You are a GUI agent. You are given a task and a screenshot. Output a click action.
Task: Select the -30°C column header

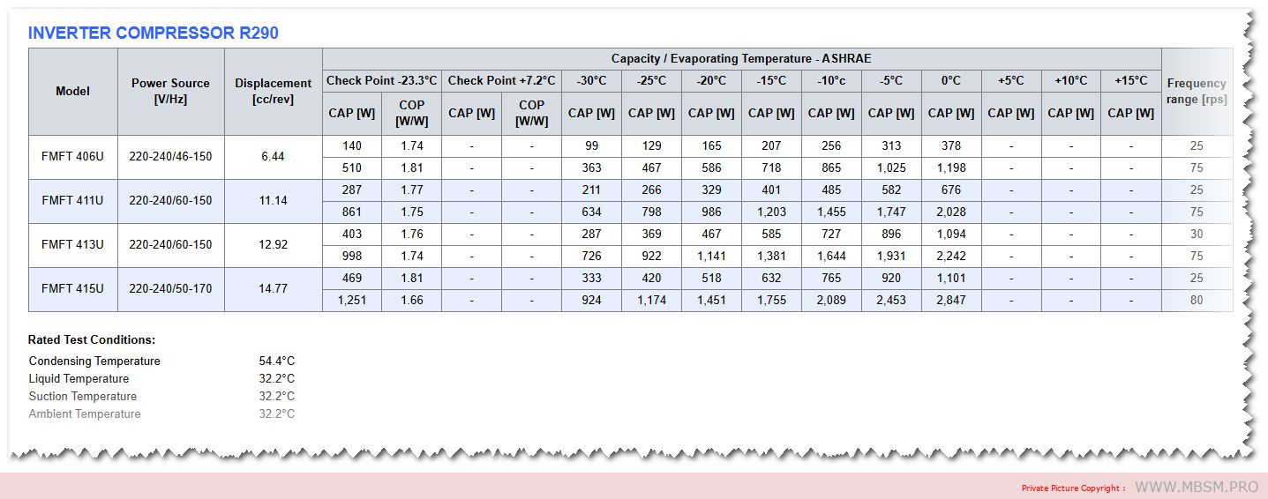point(591,80)
